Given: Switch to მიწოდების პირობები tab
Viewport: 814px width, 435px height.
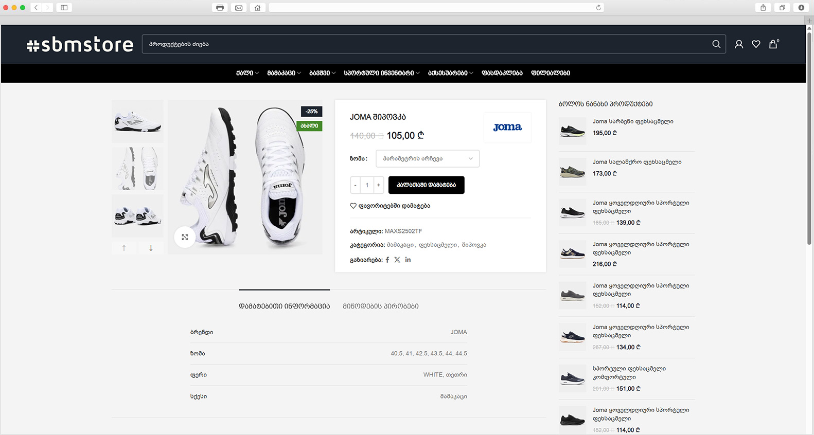Looking at the screenshot, I should pyautogui.click(x=381, y=306).
